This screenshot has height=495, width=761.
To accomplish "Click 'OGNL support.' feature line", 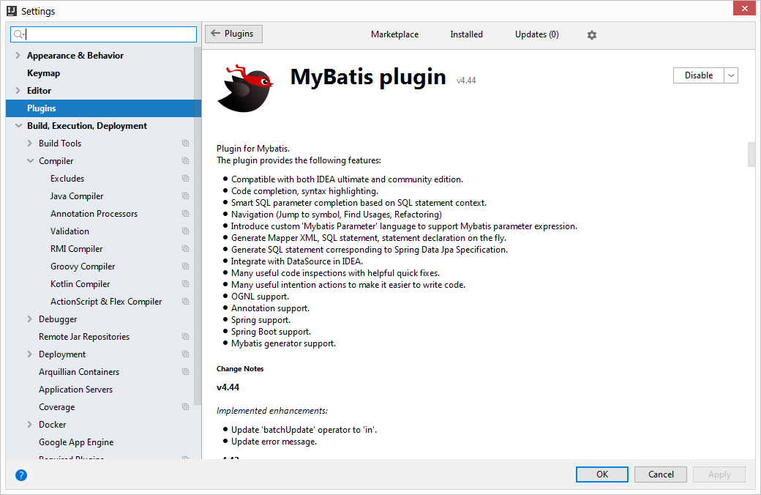I will coord(260,297).
